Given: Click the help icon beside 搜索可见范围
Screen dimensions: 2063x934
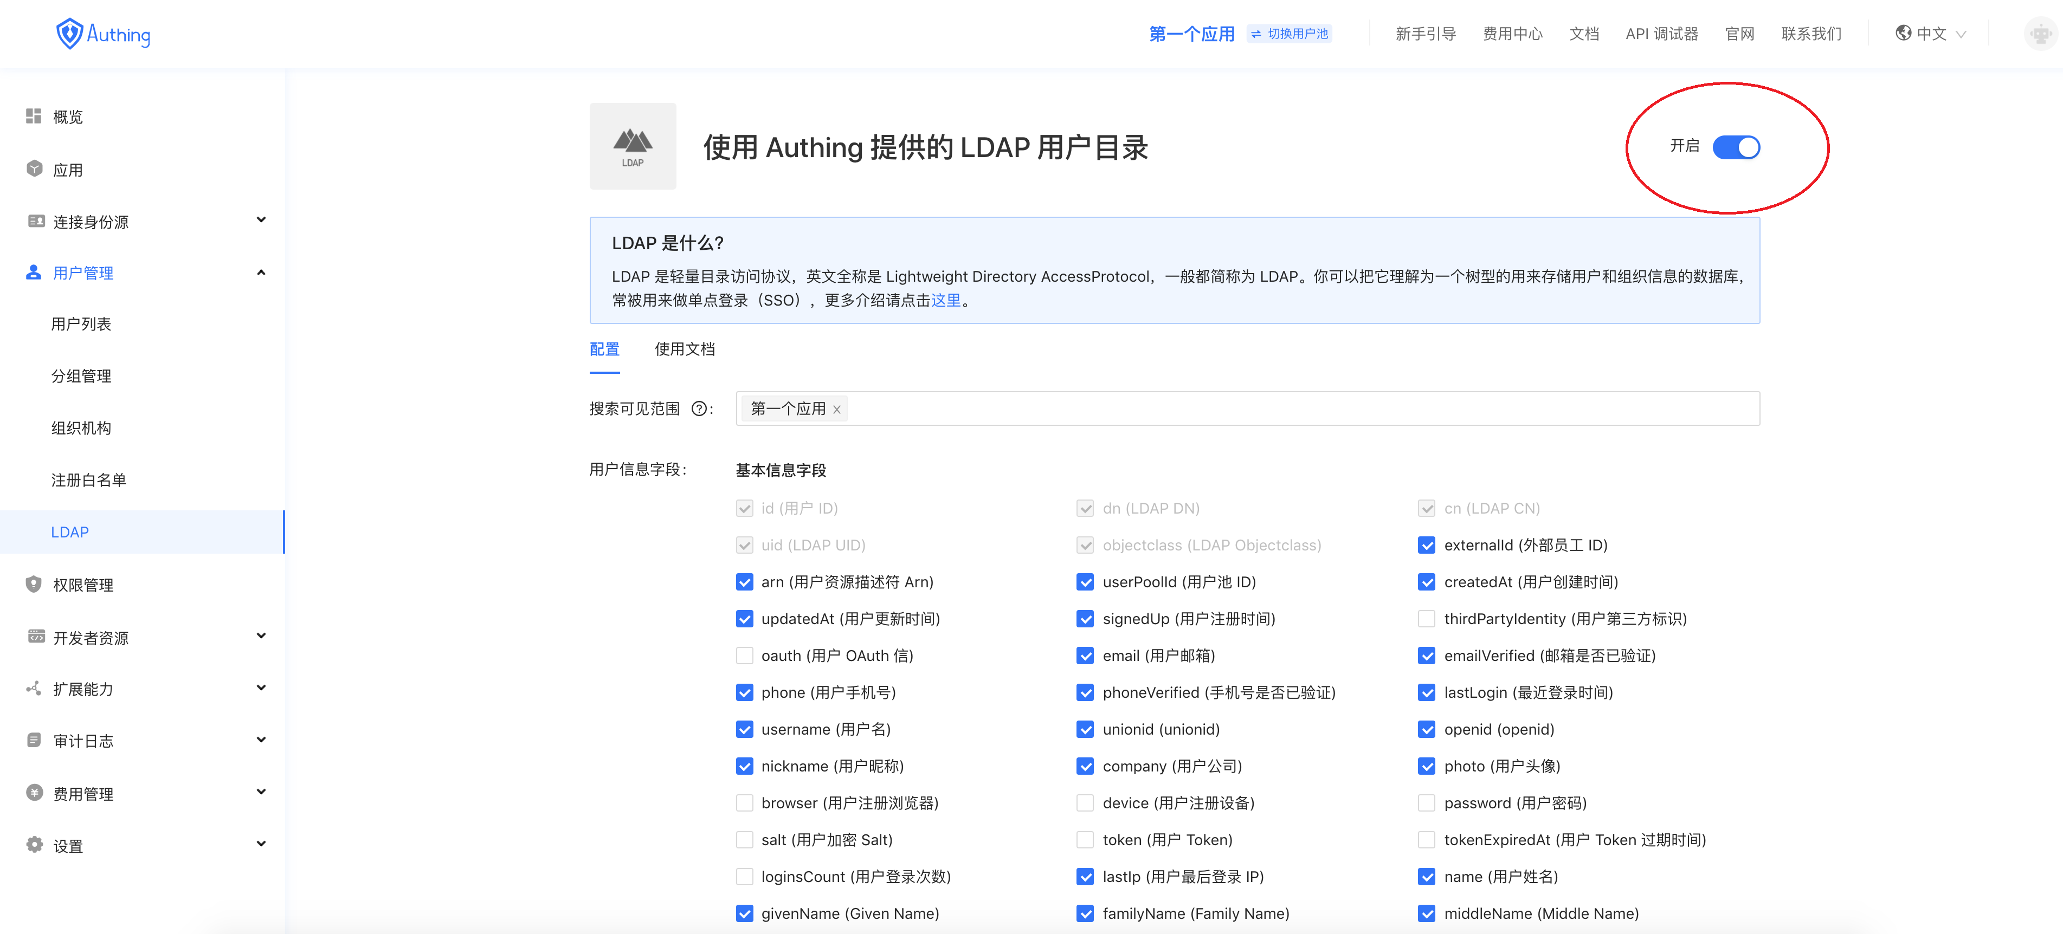Looking at the screenshot, I should pyautogui.click(x=698, y=409).
